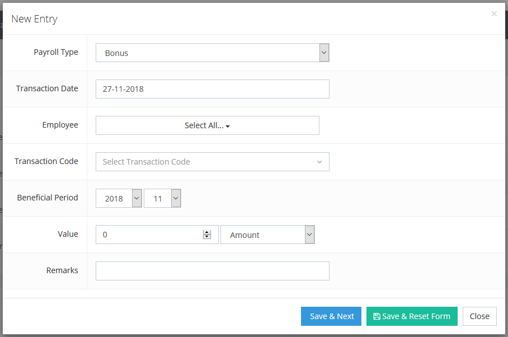Open the Beneficial Period month dropdown (11)

coord(162,198)
